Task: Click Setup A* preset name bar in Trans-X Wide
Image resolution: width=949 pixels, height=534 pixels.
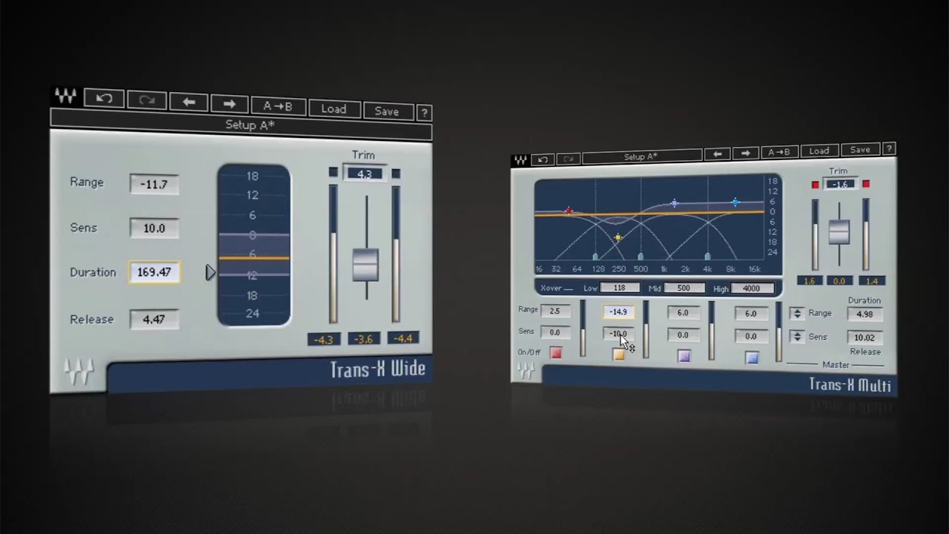Action: point(241,125)
